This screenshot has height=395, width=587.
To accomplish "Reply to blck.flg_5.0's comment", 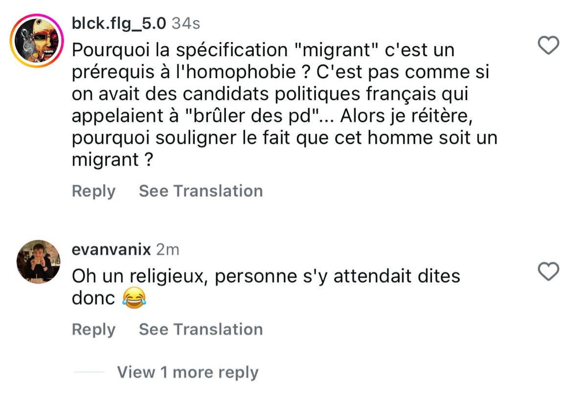I will (x=93, y=191).
